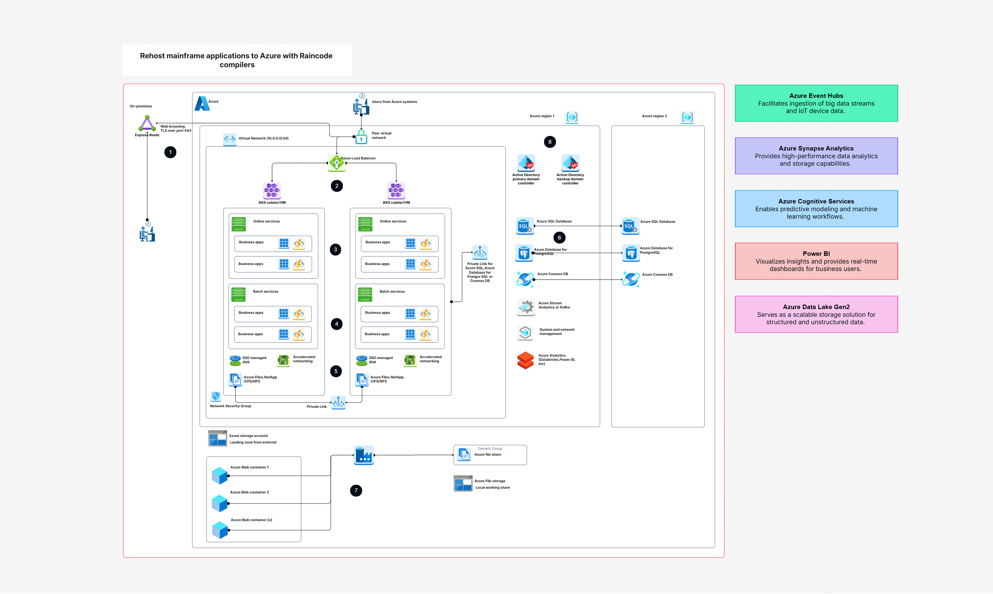The image size is (993, 594).
Task: Click the Network Security Group shield icon
Action: pos(216,396)
